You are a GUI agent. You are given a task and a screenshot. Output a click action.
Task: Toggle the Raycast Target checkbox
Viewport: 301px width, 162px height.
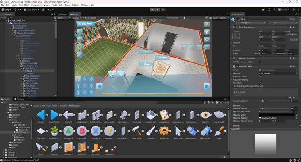pos(260,77)
